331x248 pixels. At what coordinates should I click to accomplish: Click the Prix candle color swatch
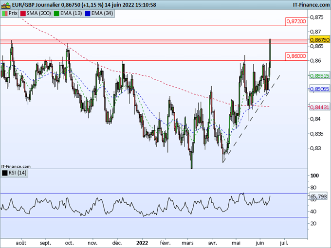(5, 13)
